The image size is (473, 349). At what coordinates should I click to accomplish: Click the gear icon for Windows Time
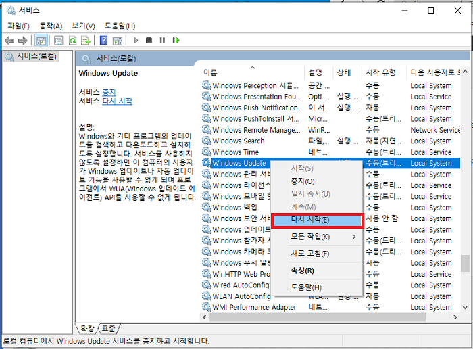206,152
